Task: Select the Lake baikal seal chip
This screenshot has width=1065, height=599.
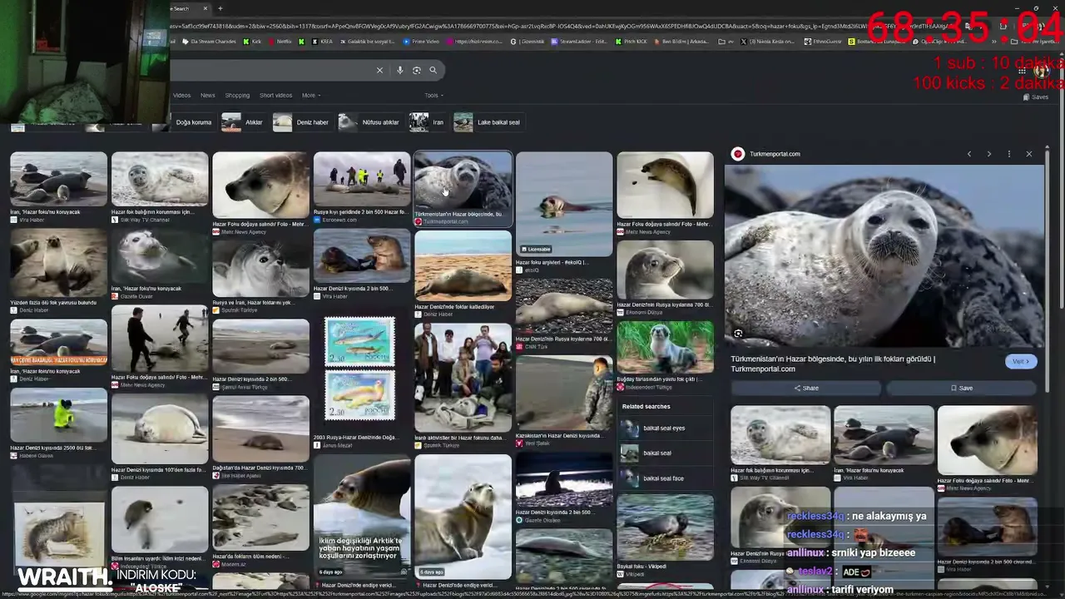Action: (488, 122)
